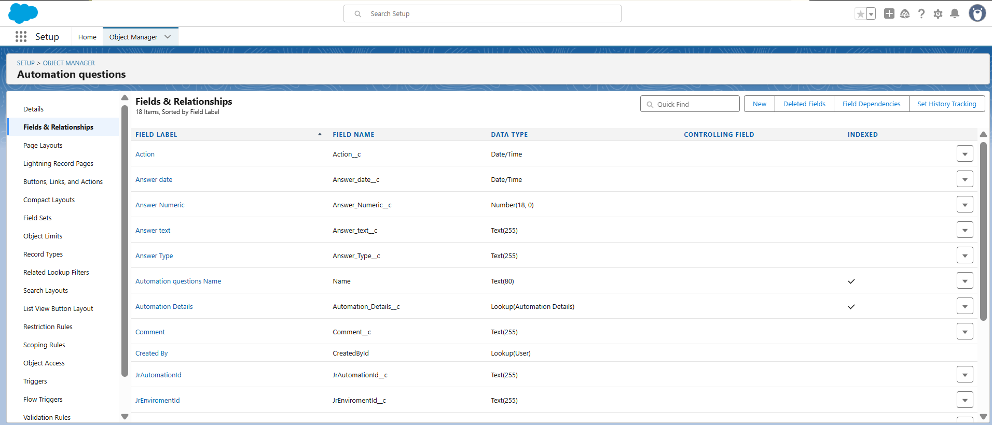The image size is (992, 425).
Task: Open the Answer text field link
Action: pos(153,231)
